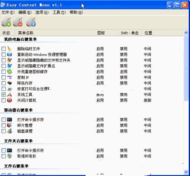Click the colorful cubes icon for 碎片整理
The image size is (190, 176).
coord(9,125)
